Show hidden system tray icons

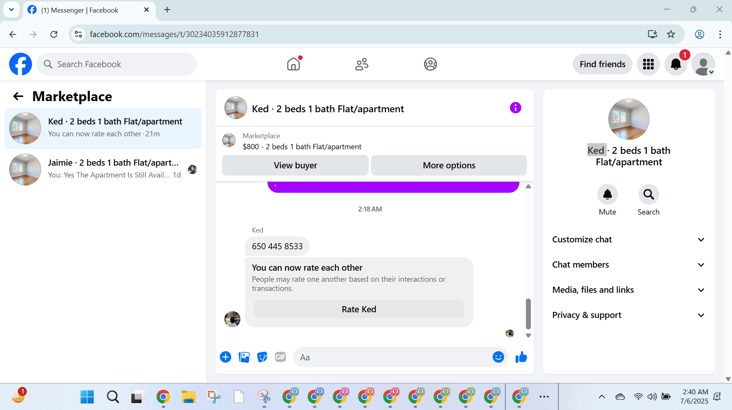point(602,397)
